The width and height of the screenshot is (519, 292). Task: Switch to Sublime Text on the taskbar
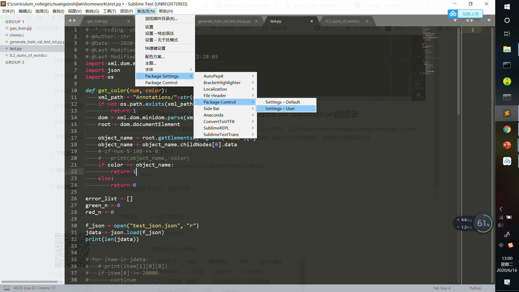tap(507, 113)
